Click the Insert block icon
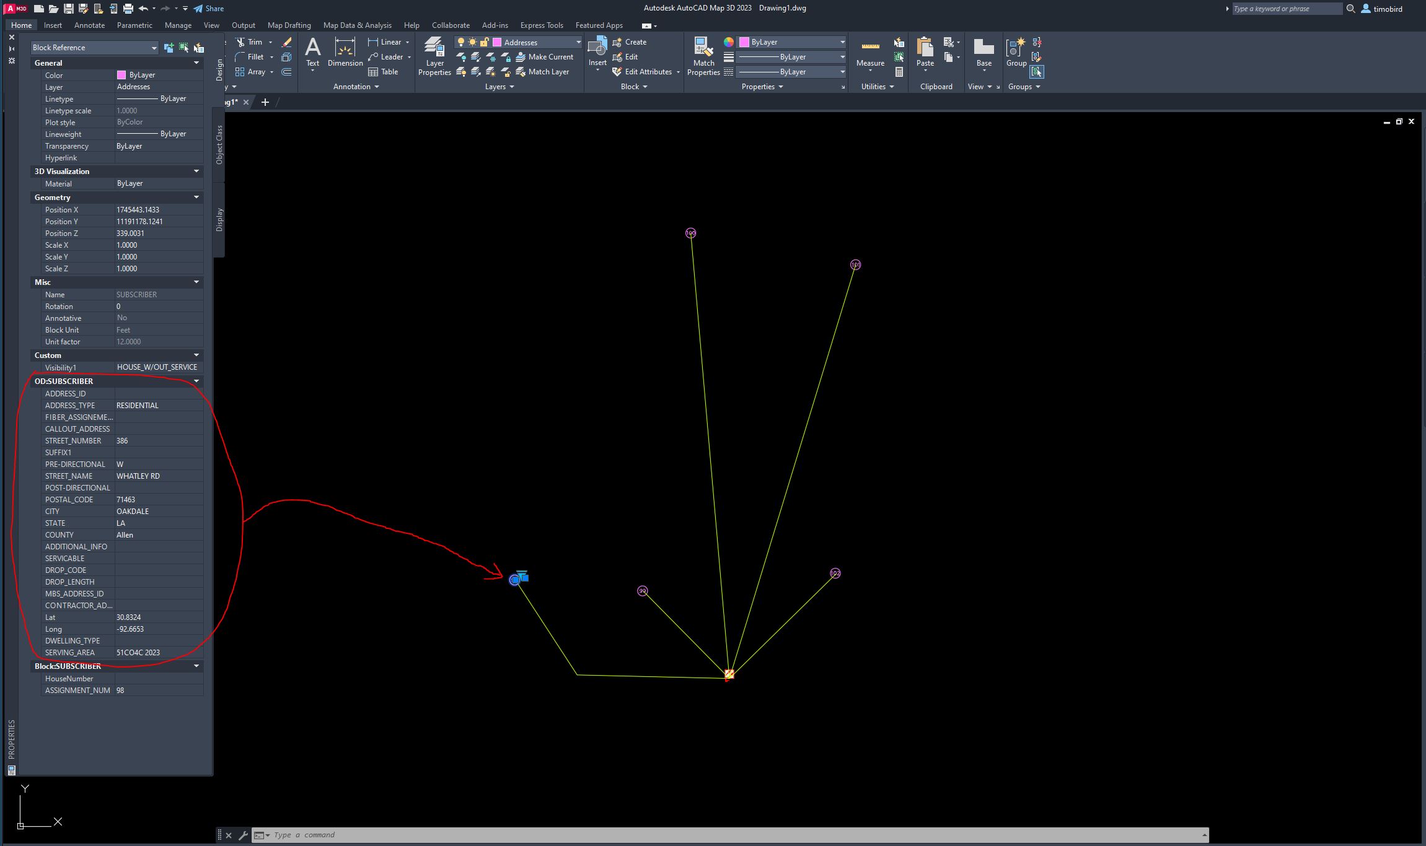 597,51
